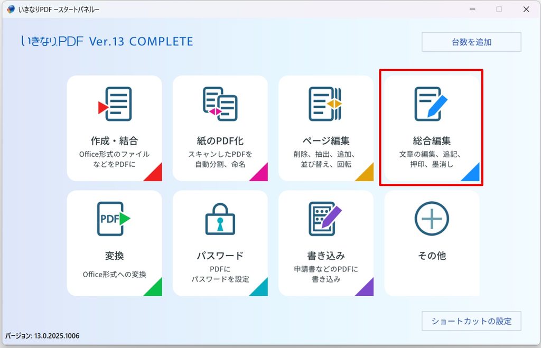Open the 作成・結合 document icon
The width and height of the screenshot is (541, 348).
(115, 104)
